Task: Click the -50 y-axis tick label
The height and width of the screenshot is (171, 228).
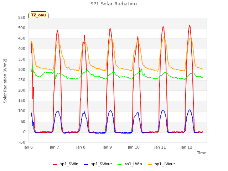Action: pos(22,142)
